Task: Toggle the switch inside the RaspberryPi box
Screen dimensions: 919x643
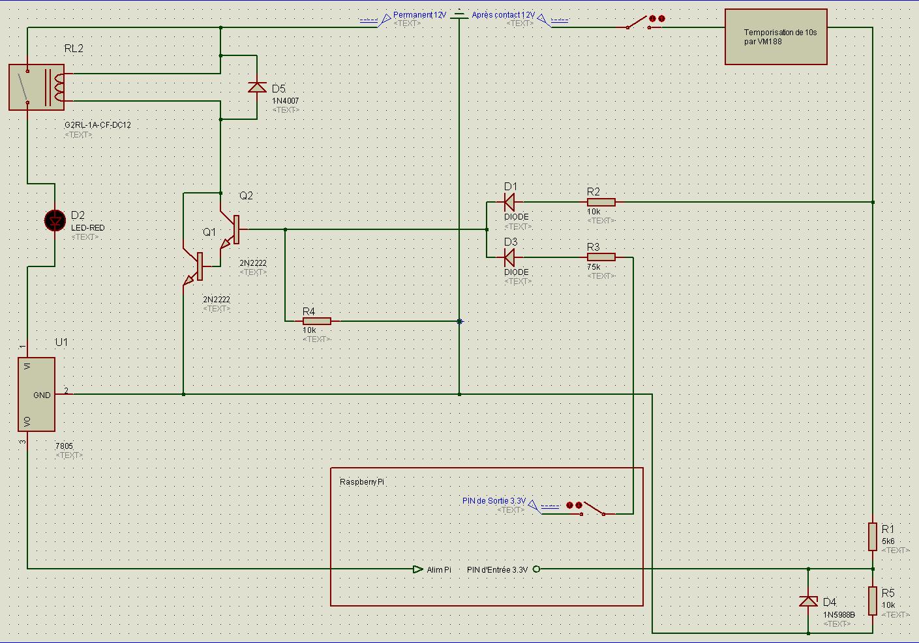Action: tap(586, 507)
